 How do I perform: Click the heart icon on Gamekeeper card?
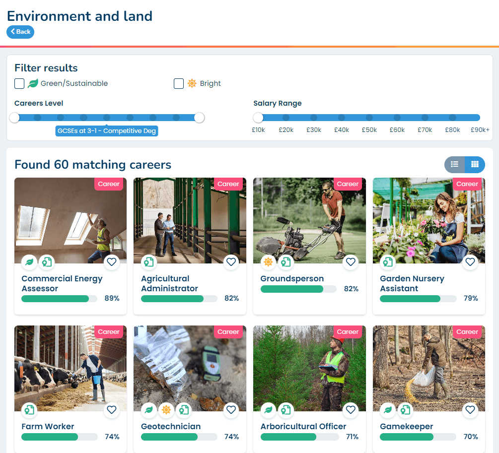click(470, 410)
